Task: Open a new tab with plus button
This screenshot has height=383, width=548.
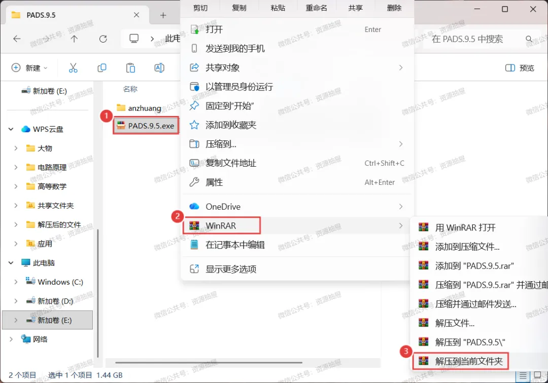Action: tap(163, 15)
